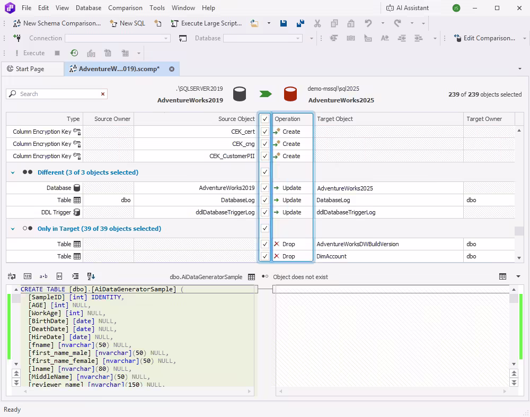
Task: Open the Database menu
Action: point(89,8)
